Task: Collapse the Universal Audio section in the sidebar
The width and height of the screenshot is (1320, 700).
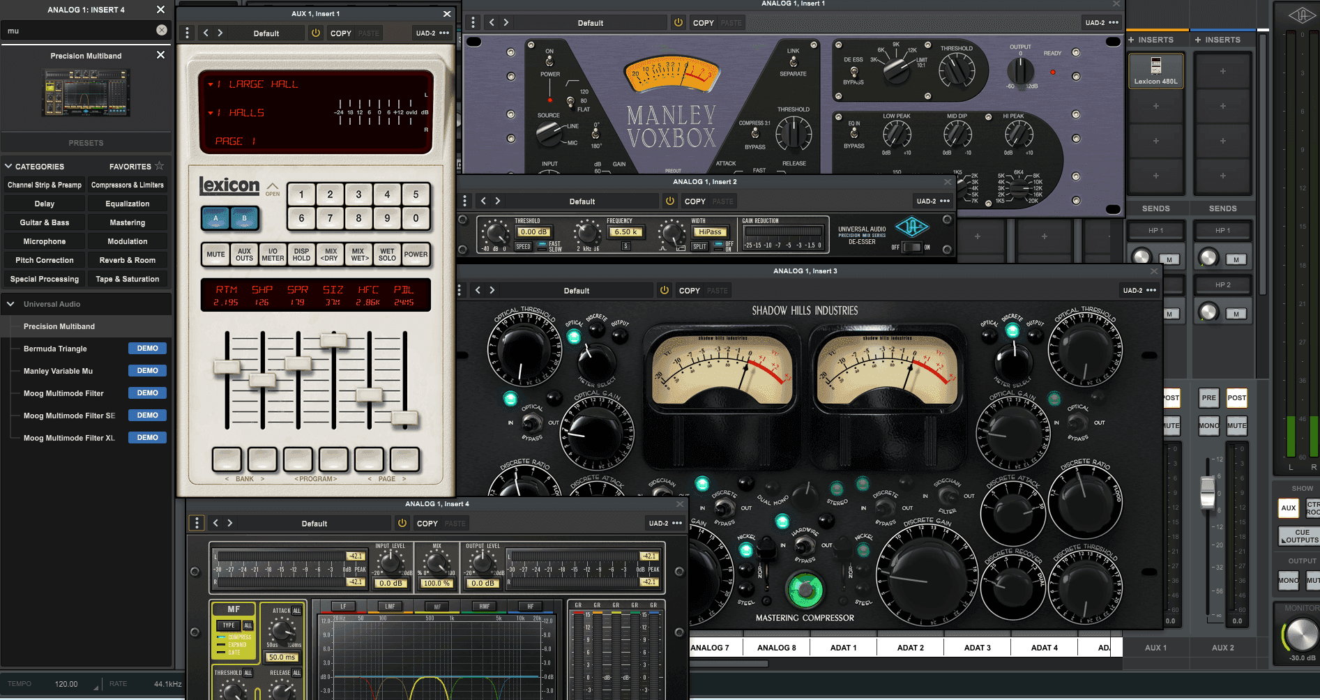Action: coord(10,303)
